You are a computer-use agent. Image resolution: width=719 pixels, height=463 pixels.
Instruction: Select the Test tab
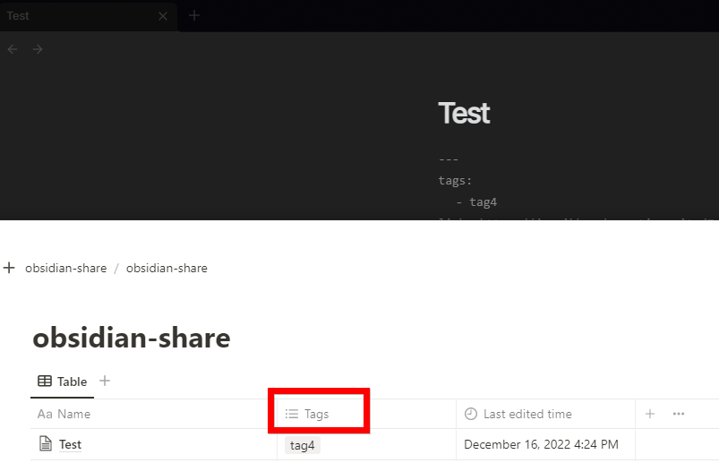click(88, 16)
